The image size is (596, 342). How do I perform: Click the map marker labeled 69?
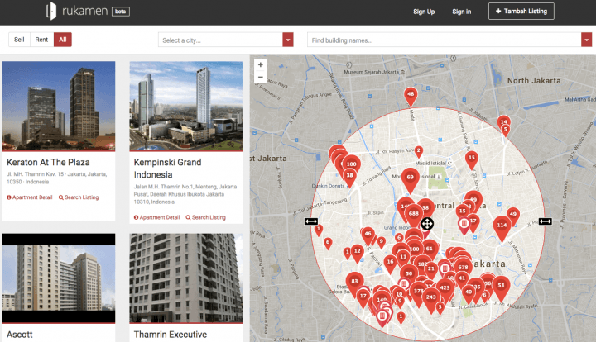410,178
